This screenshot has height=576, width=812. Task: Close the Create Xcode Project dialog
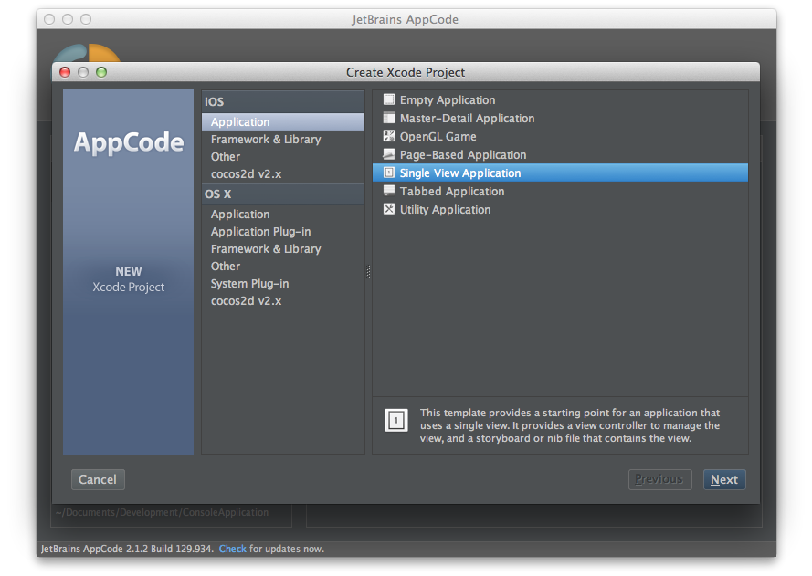pos(65,72)
